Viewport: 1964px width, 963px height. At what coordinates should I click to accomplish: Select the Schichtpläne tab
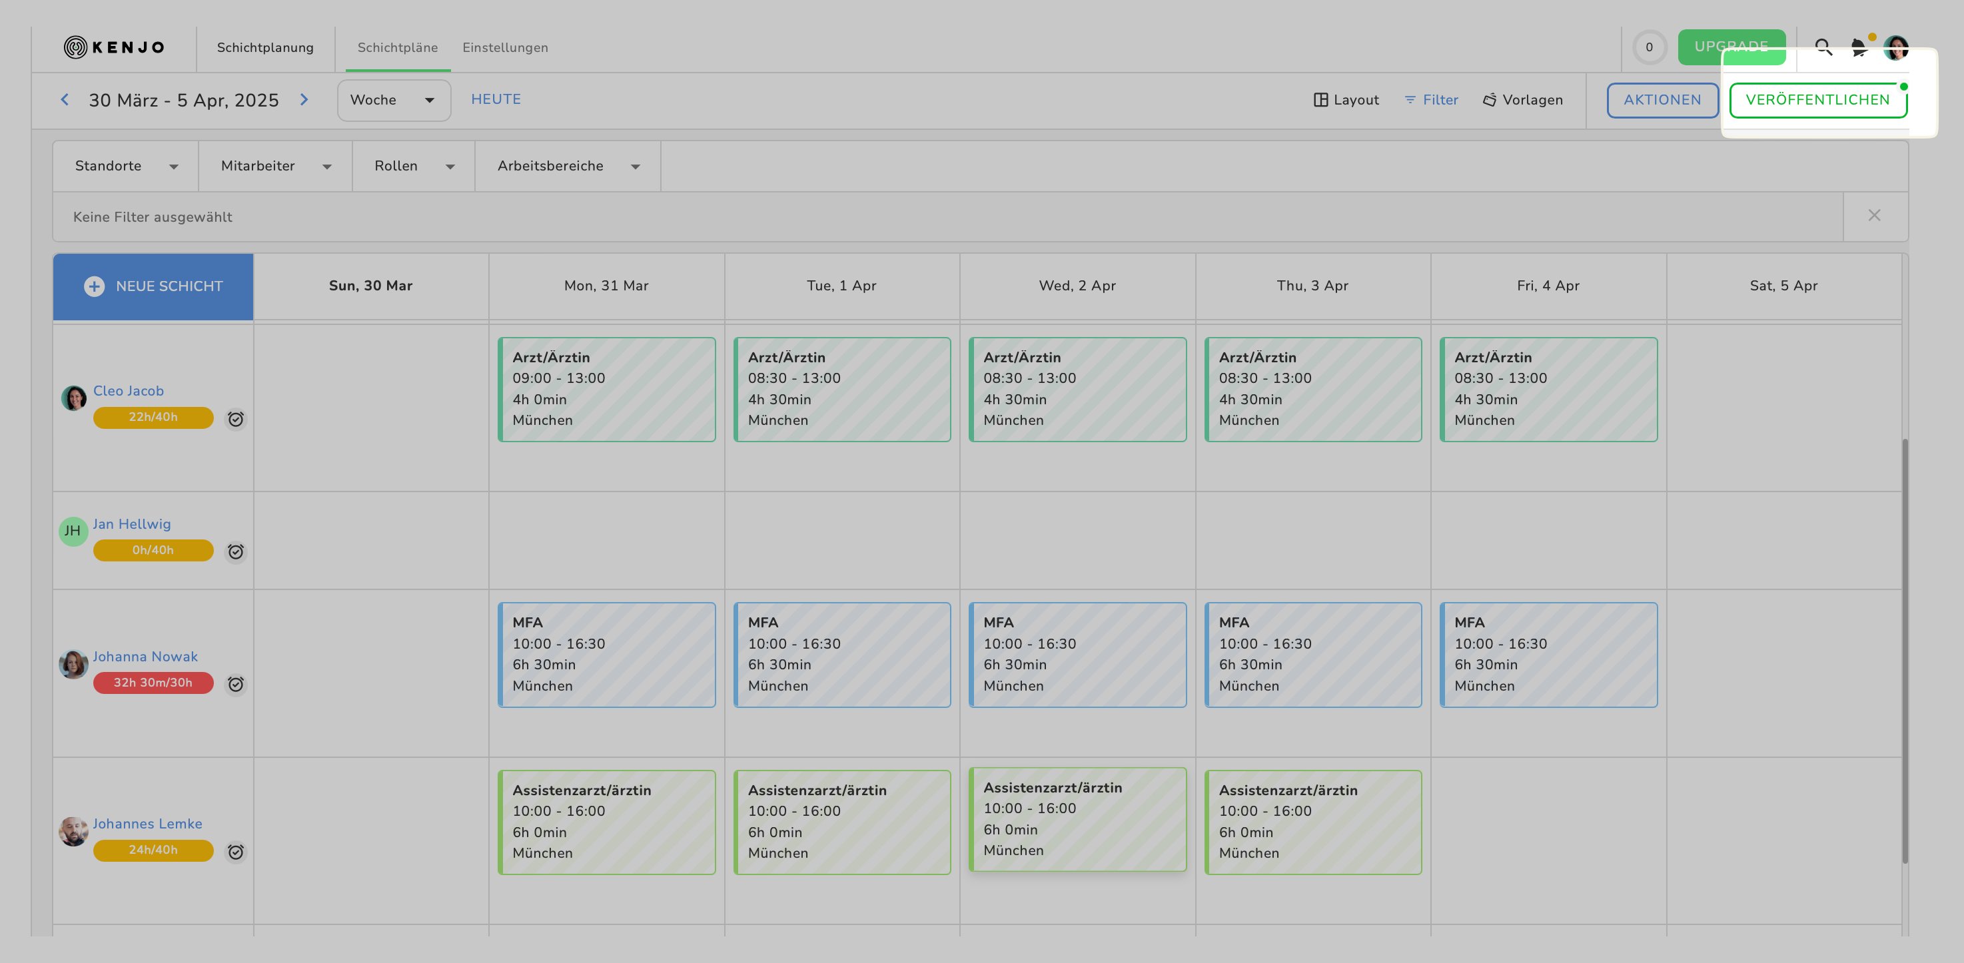coord(397,47)
